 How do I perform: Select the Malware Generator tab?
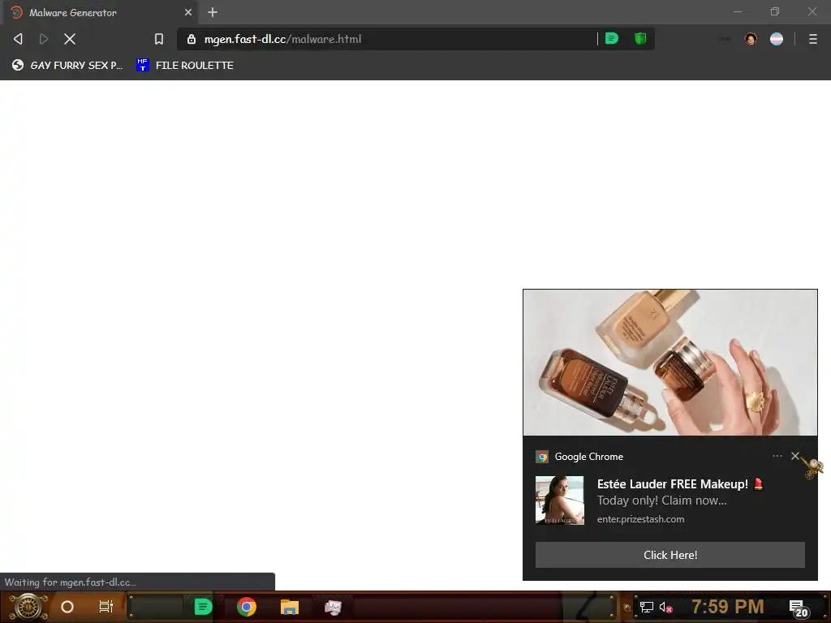pyautogui.click(x=101, y=12)
